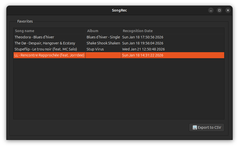The height and width of the screenshot is (147, 239).
Task: Sort by the Song name column header
Action: [25, 31]
